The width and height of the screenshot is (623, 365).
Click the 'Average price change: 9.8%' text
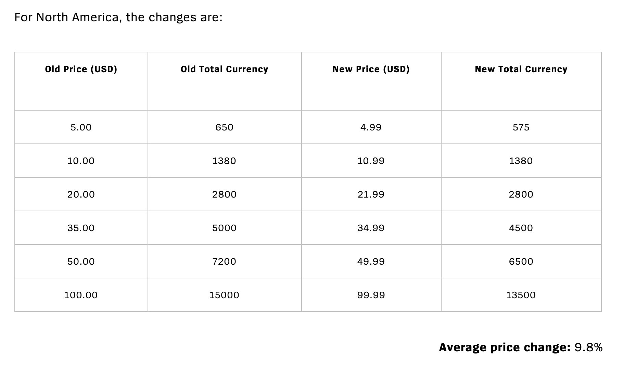tap(520, 348)
